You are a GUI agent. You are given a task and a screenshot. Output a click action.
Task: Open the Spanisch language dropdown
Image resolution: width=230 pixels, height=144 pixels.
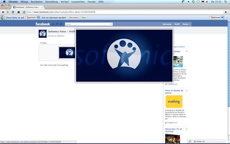[33, 17]
